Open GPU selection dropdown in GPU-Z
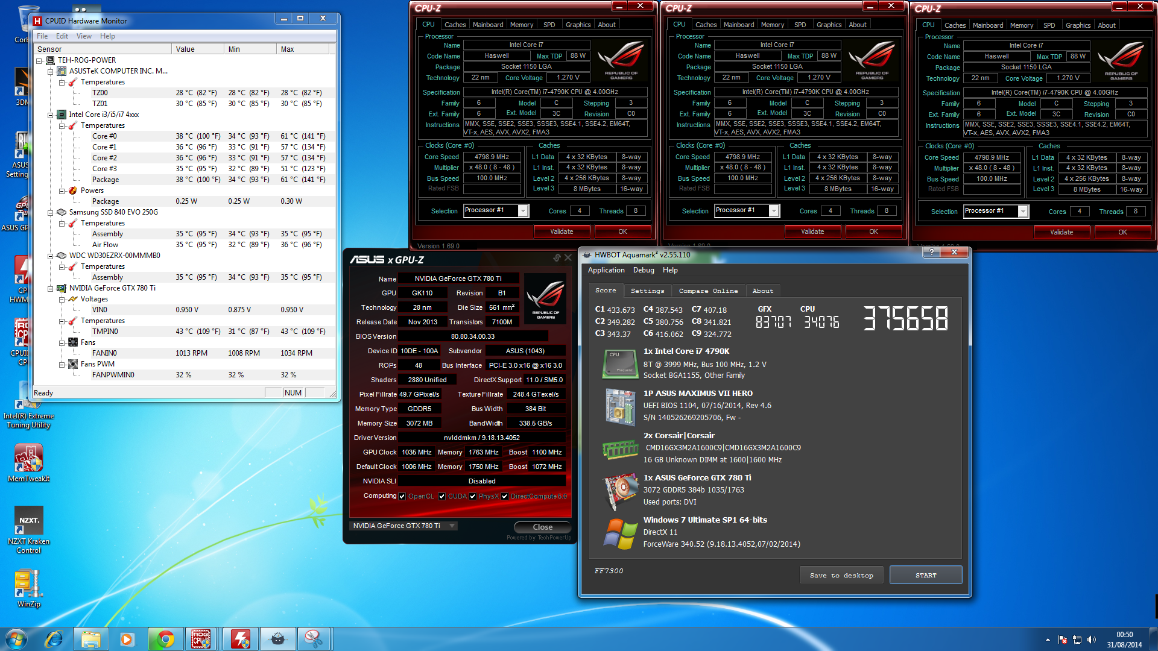The height and width of the screenshot is (651, 1158). pos(403,526)
